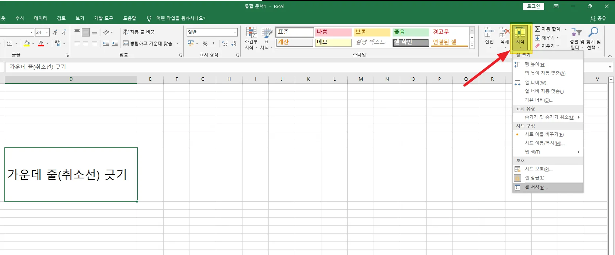
Task: Click the increase font size icon
Action: tap(55, 32)
